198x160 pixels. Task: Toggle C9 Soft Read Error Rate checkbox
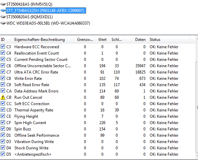pyautogui.click(x=3, y=84)
